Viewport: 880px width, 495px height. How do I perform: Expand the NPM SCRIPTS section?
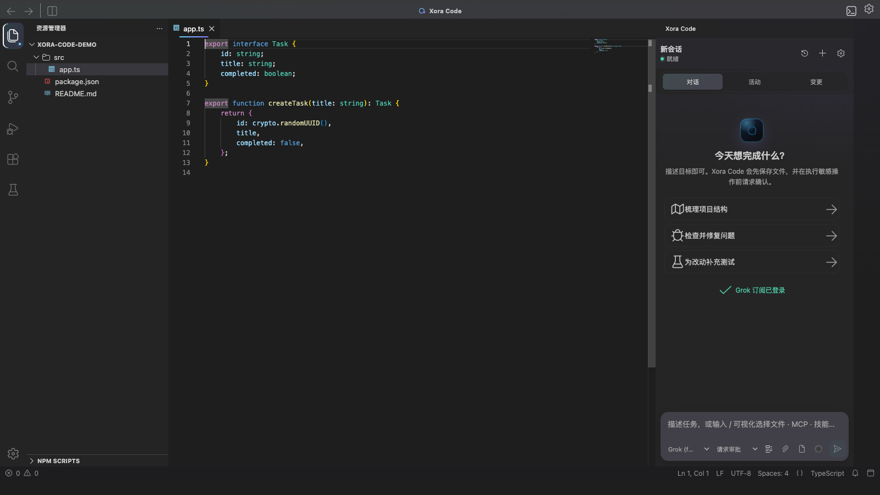point(97,461)
